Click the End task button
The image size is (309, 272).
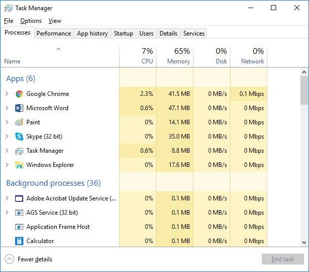pos(283,259)
